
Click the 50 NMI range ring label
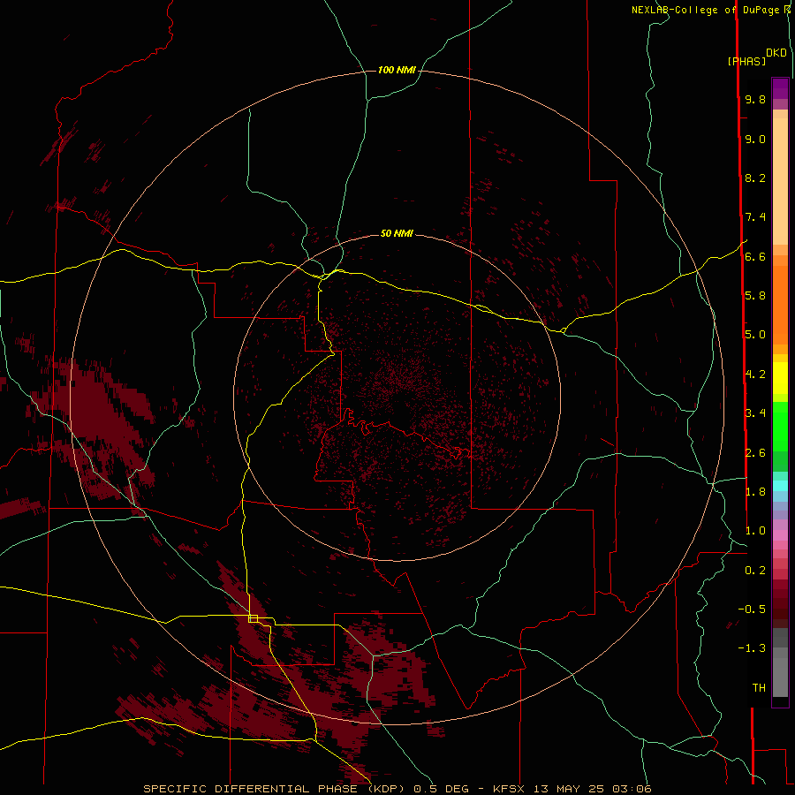[397, 233]
